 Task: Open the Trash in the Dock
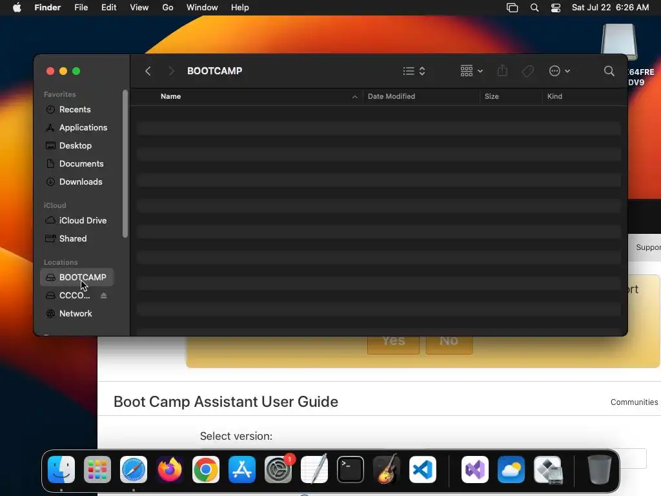tap(599, 470)
